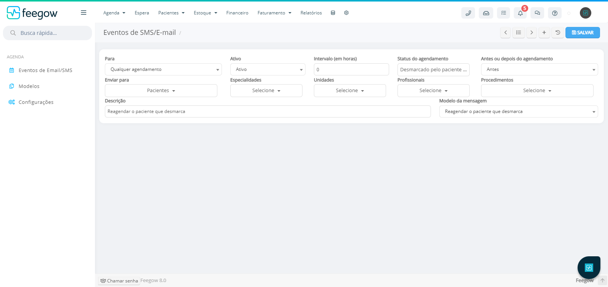The width and height of the screenshot is (608, 287).
Task: Toggle the hamburger sidebar menu
Action: pos(84,13)
